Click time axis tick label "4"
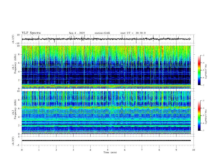The image size is (218, 168). pos(90,150)
